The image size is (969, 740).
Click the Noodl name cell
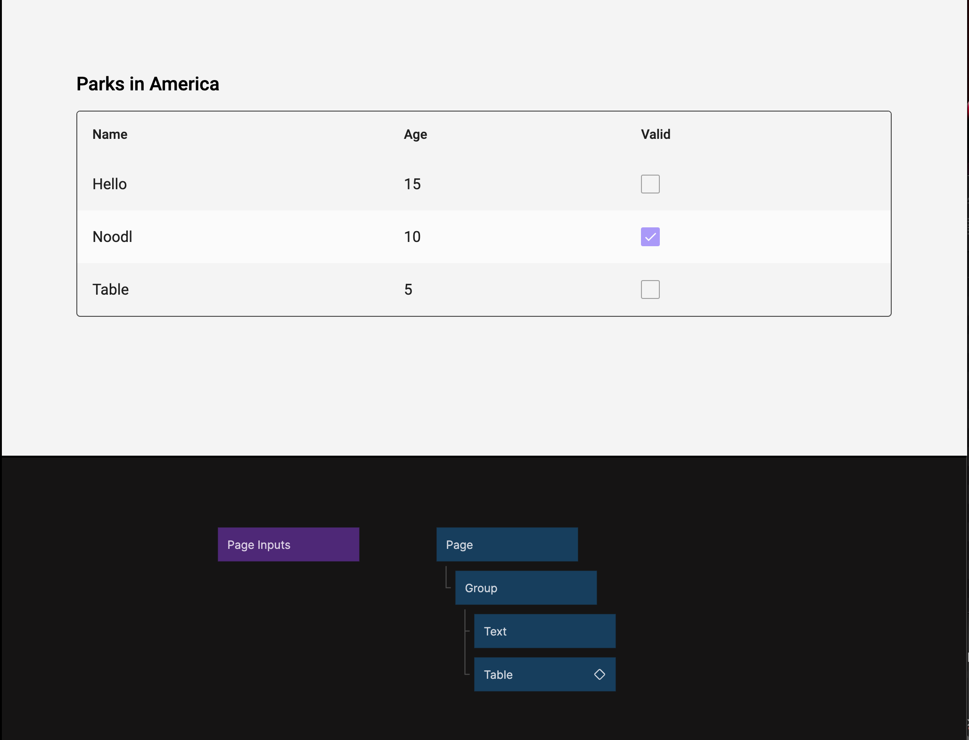tap(112, 237)
